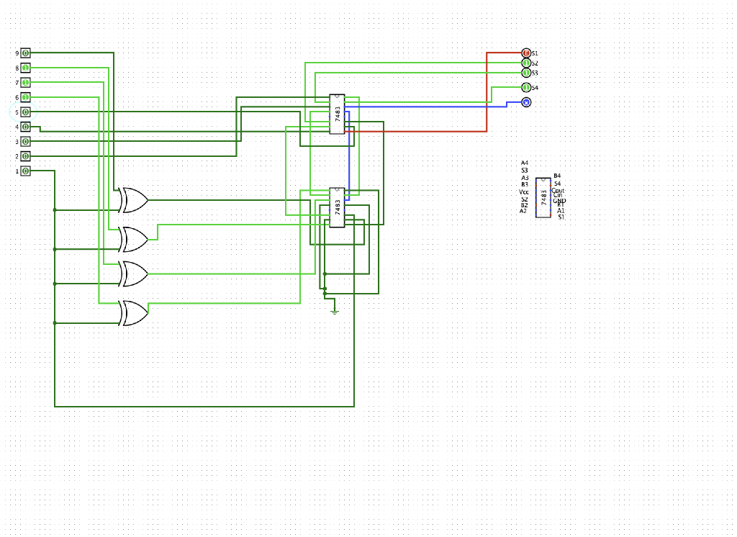Switch input pin 8 to 0
Viewport: 737px width, 537px height.
click(x=26, y=69)
